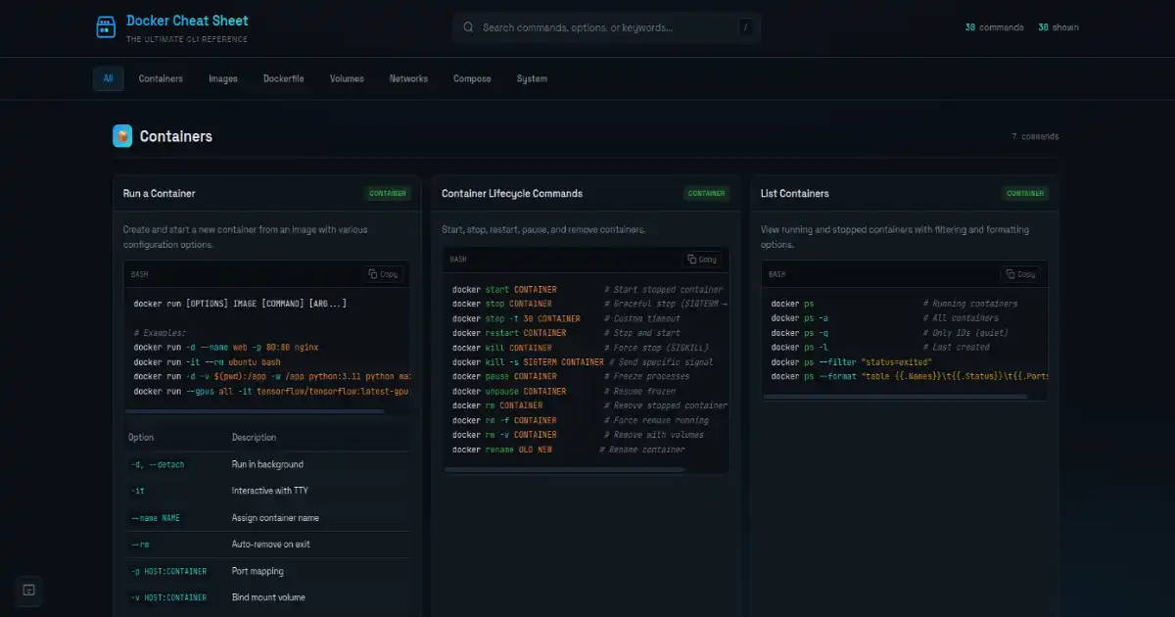Open the Compose tab
Viewport: 1175px width, 617px height.
[472, 78]
